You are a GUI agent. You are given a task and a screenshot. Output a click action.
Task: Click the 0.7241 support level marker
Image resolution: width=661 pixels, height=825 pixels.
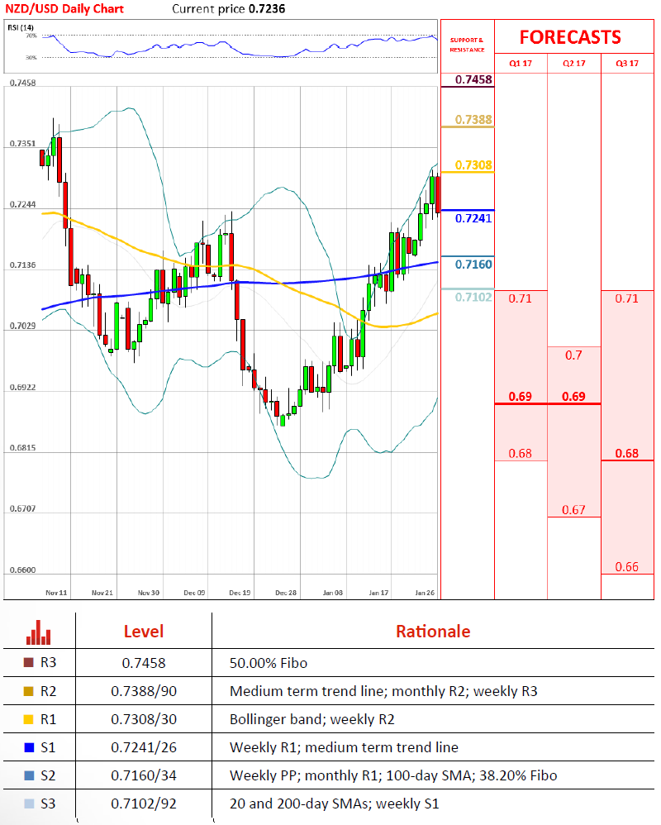click(x=473, y=218)
